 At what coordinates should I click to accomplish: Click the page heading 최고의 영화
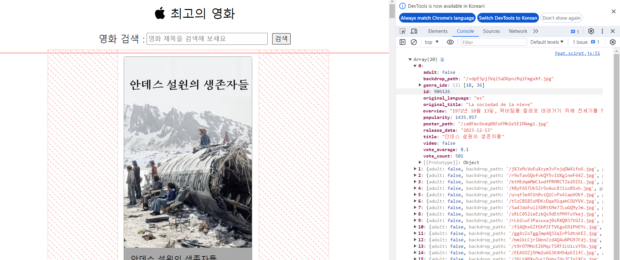point(203,14)
